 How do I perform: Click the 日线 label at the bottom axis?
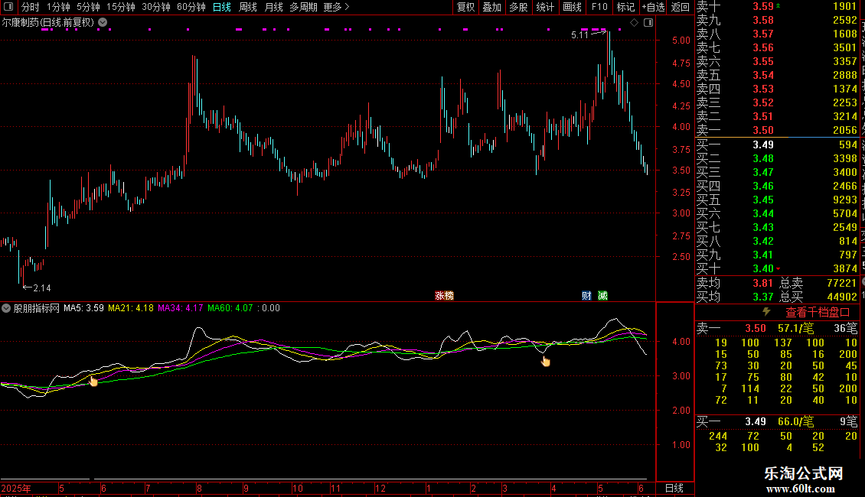674,488
